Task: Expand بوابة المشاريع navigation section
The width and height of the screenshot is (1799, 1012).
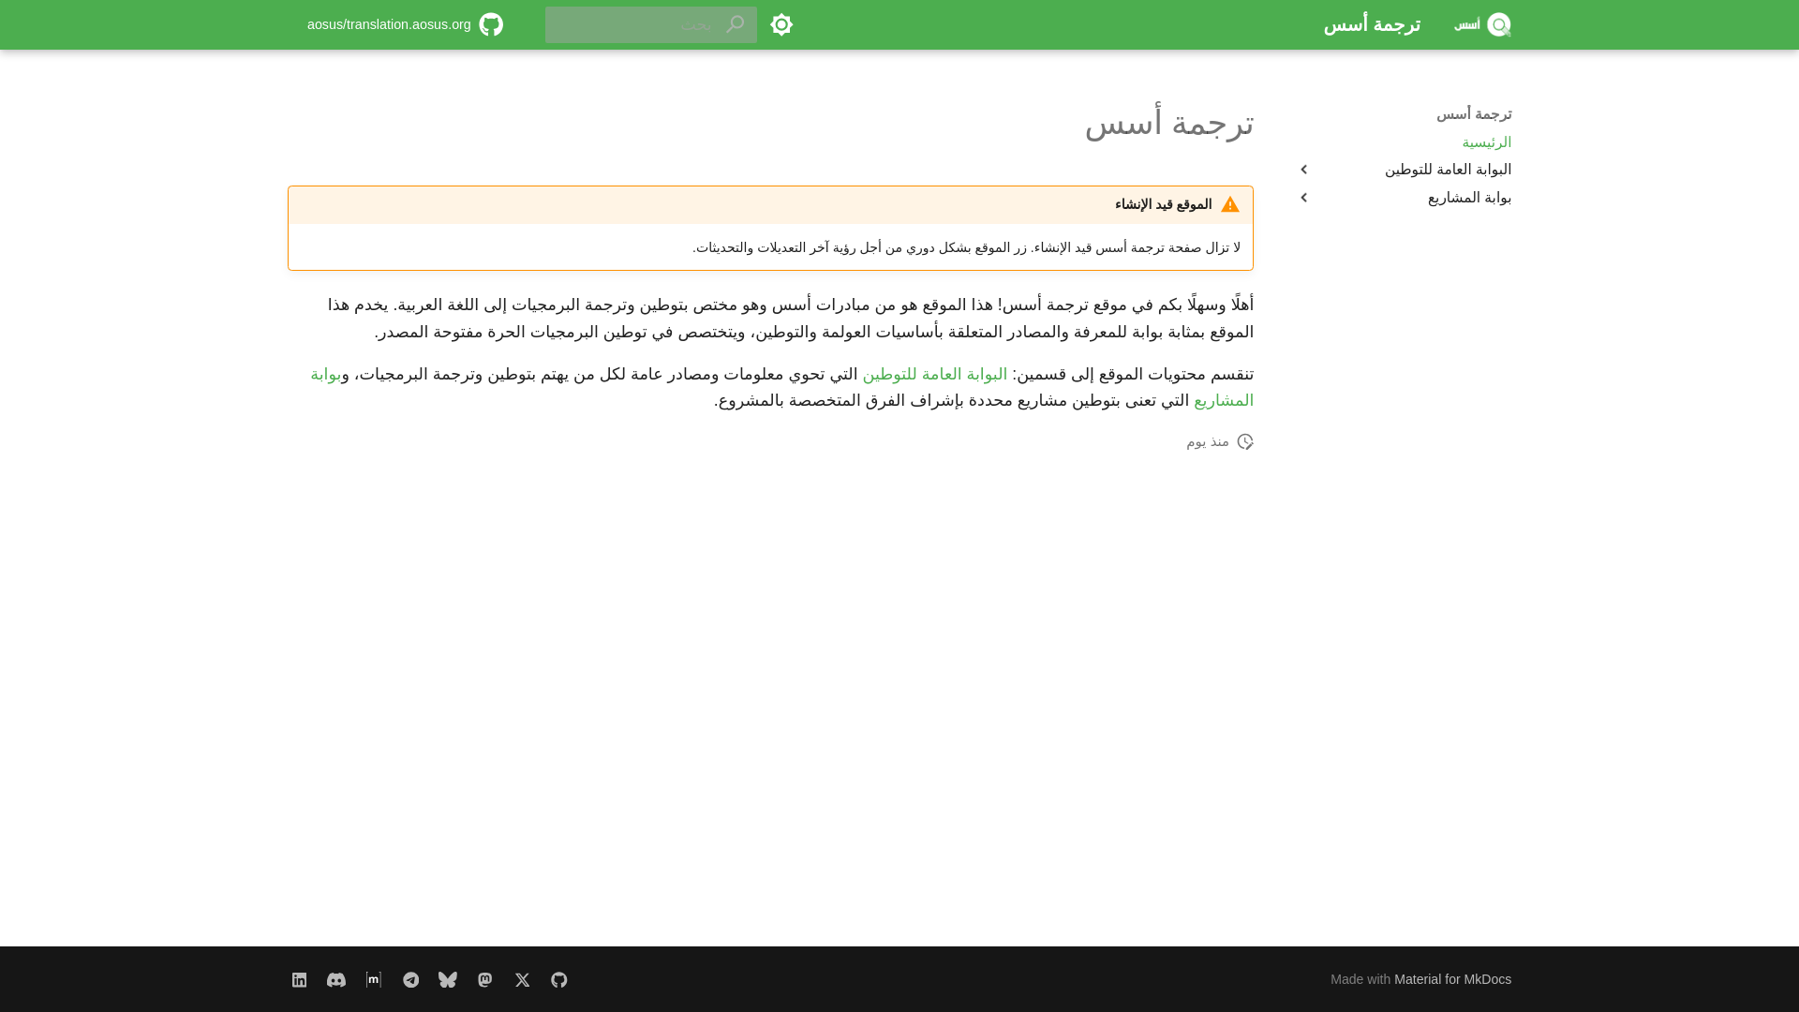Action: click(1303, 198)
